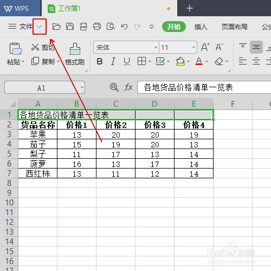Expand the font color dropdown arrow
Image resolution: width=271 pixels, height=271 pixels.
pyautogui.click(x=207, y=62)
